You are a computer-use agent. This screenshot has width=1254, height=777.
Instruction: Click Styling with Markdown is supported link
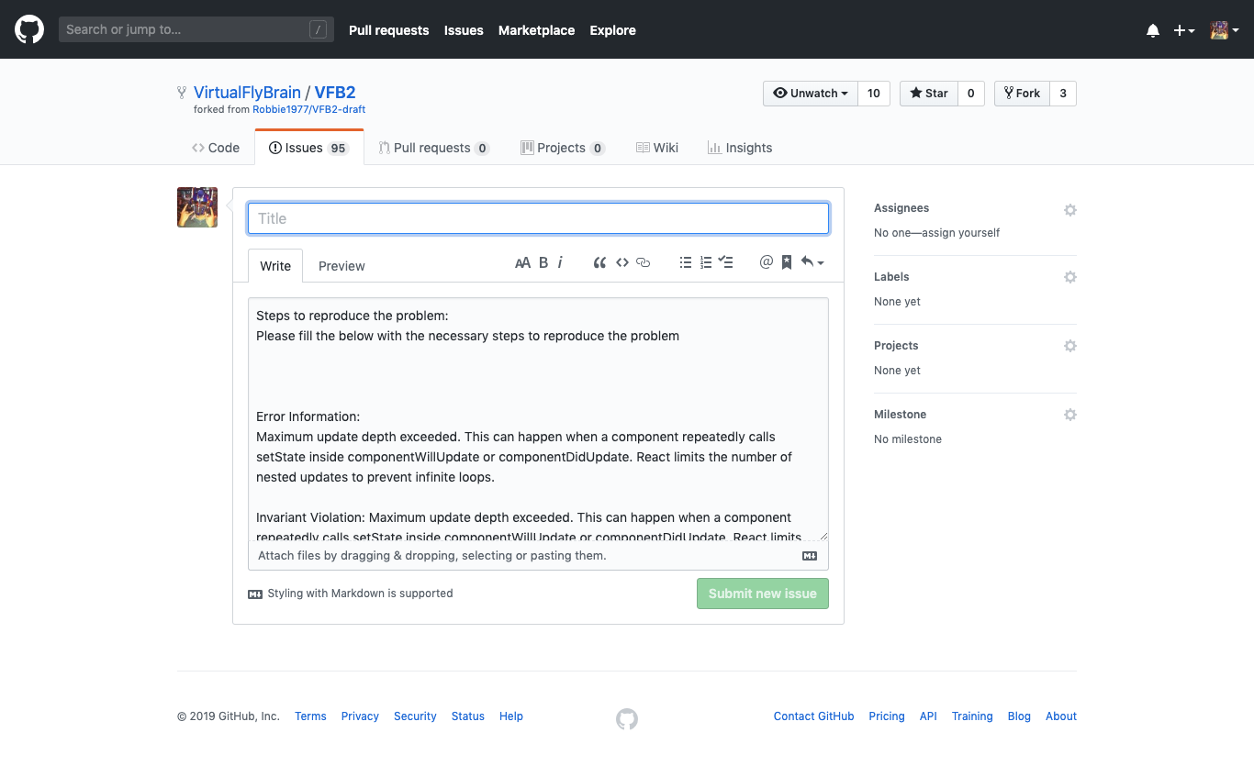tap(351, 594)
